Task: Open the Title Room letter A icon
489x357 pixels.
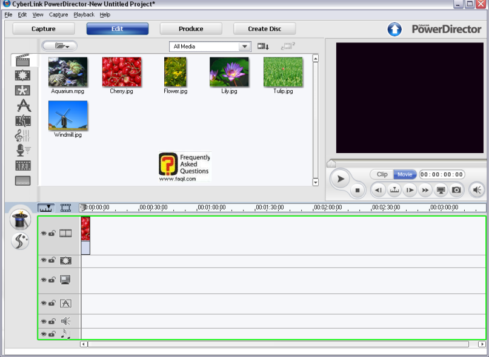Action: pyautogui.click(x=24, y=105)
